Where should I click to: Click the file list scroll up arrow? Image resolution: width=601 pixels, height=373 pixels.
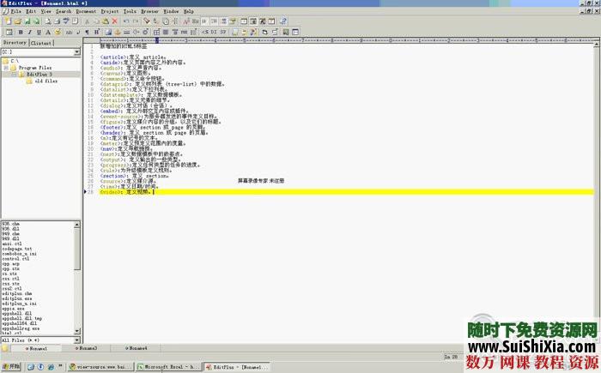[77, 224]
